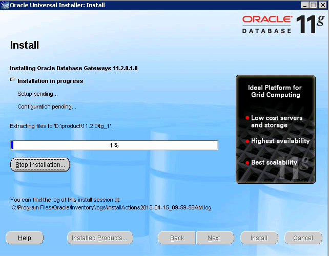This screenshot has width=329, height=256.
Task: Click the Ideal Platform for Grid Computing banner
Action: (276, 129)
